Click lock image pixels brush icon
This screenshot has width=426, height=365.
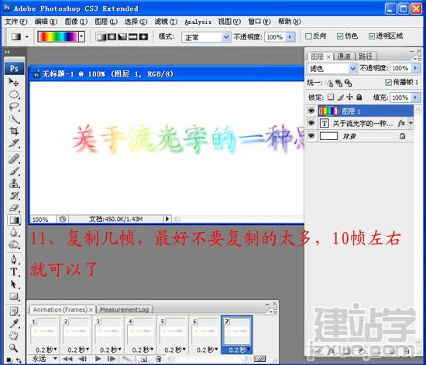coord(341,97)
